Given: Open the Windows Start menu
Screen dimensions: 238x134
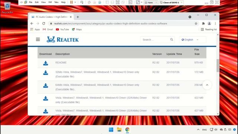Looking at the screenshot, I should (x=111, y=130).
